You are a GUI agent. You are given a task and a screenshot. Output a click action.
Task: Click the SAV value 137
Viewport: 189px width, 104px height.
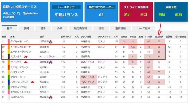[116, 41]
